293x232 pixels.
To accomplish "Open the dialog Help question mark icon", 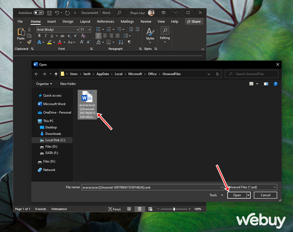I will (275, 84).
